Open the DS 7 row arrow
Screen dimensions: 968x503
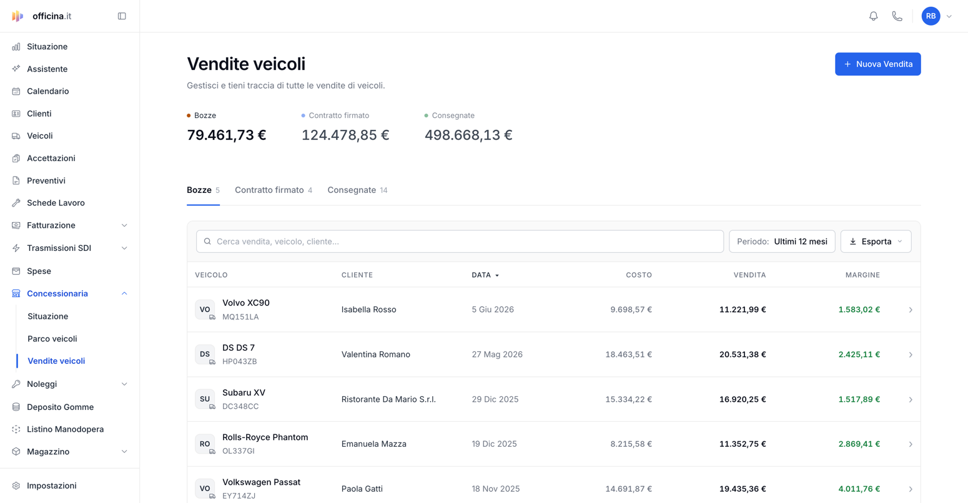(x=911, y=354)
